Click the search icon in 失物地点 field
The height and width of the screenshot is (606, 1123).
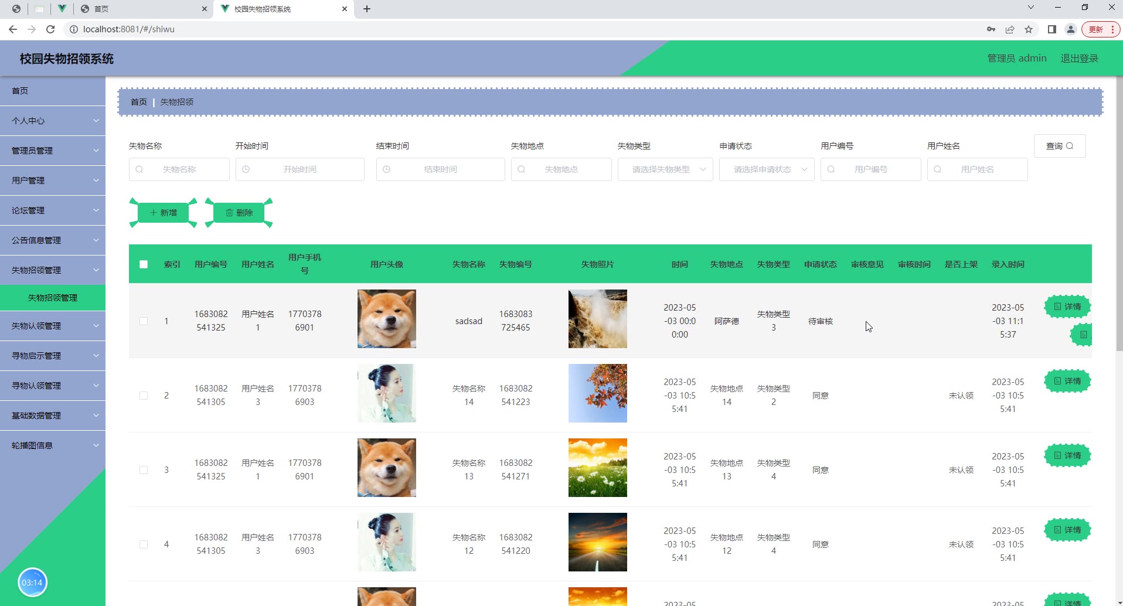[x=522, y=169]
